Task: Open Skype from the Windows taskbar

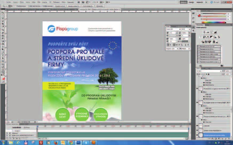Action: click(x=86, y=143)
